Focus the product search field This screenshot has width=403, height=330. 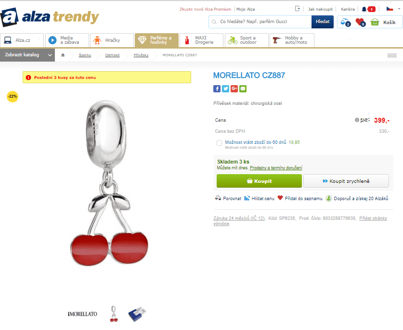260,22
